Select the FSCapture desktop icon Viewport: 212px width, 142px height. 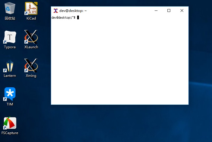point(10,123)
